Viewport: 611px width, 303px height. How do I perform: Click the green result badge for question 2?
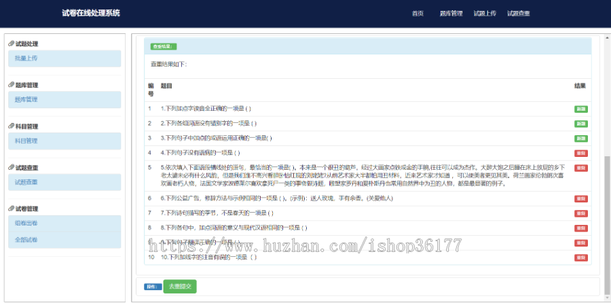point(581,124)
